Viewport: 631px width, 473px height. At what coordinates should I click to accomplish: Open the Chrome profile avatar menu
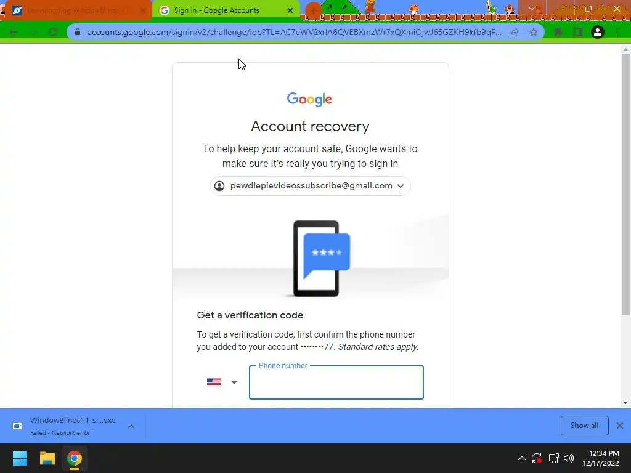click(598, 32)
